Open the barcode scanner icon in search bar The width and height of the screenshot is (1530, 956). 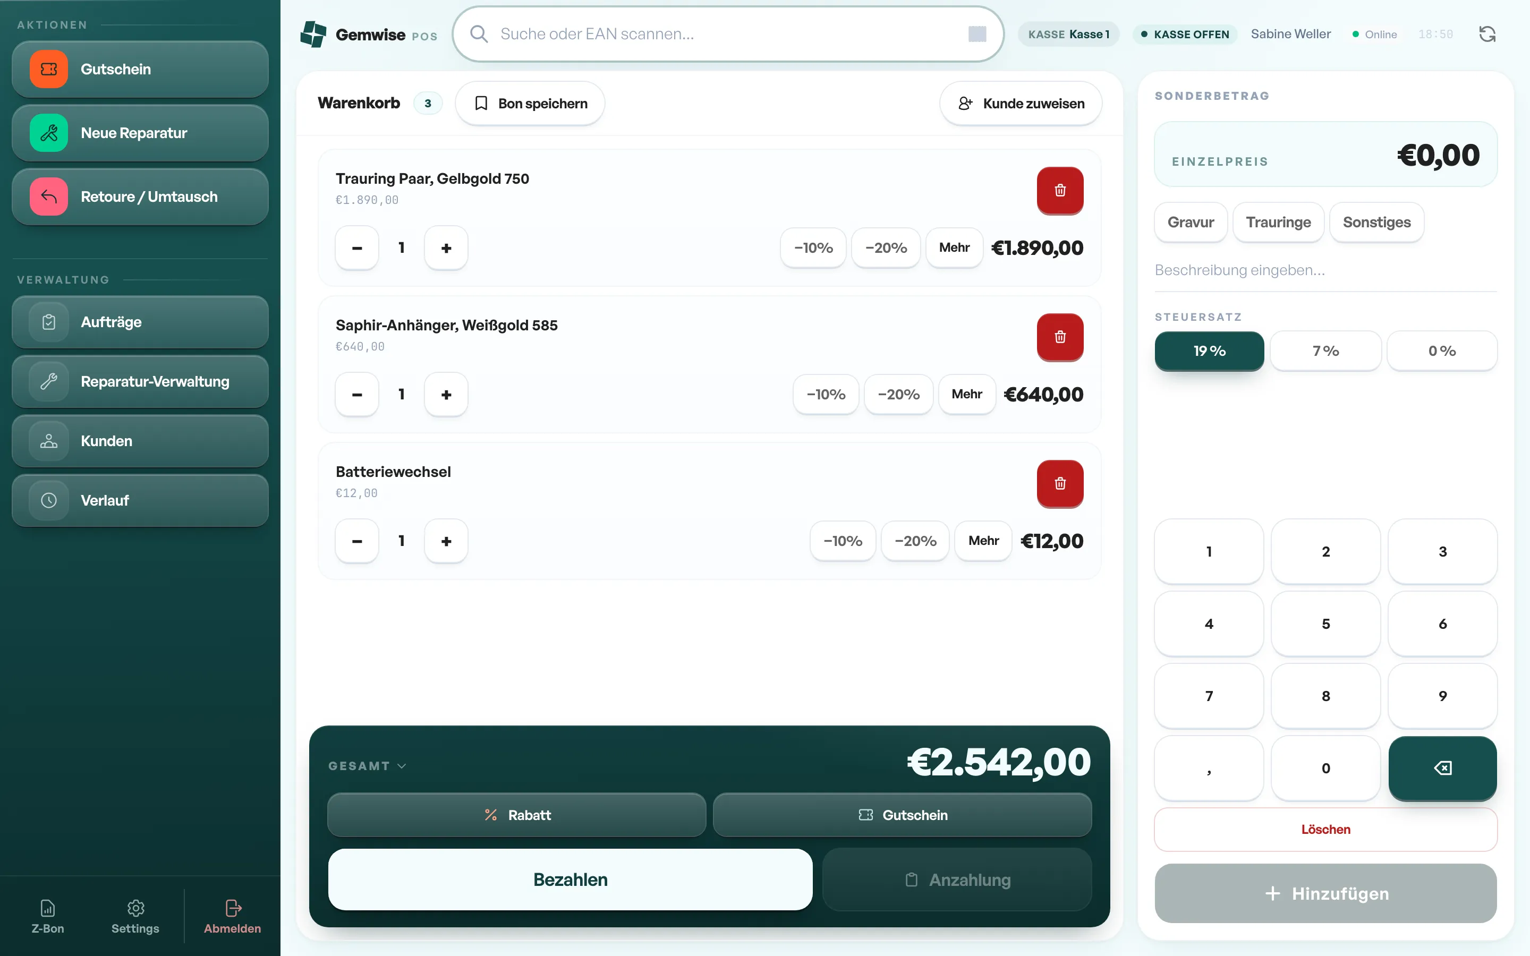coord(977,34)
